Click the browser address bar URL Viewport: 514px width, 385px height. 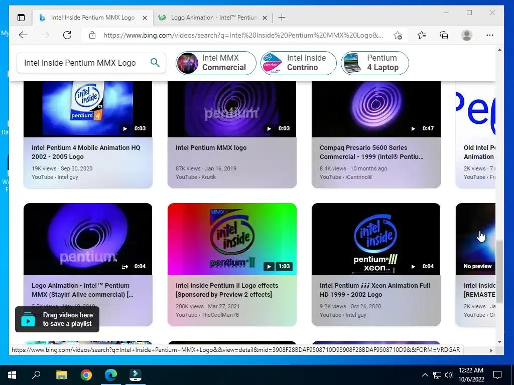point(243,35)
